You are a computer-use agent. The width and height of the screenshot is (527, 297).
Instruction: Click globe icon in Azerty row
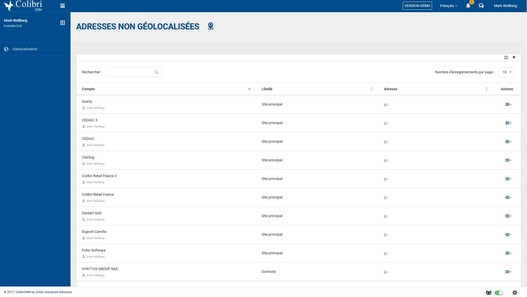(385, 105)
